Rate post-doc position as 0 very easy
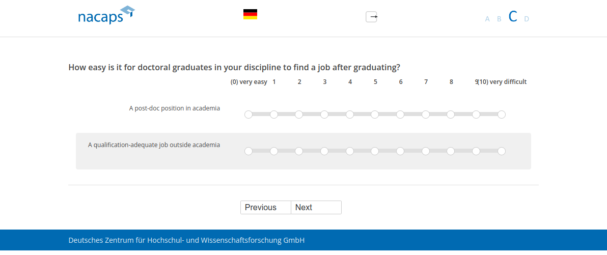Viewport: 607px width, 255px height. point(249,115)
